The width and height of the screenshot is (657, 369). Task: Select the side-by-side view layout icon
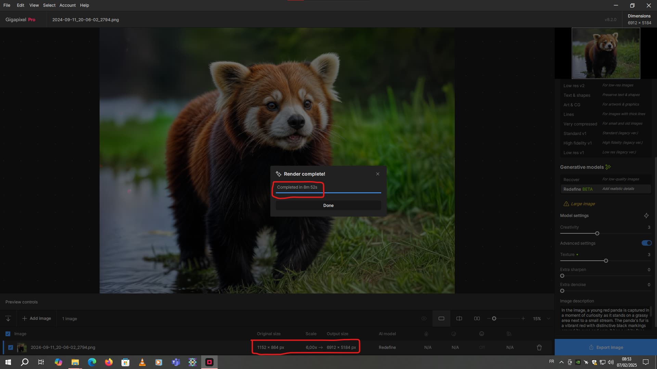[477, 318]
